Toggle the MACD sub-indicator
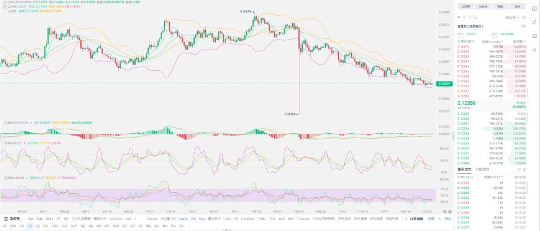Screen dimensions: 540x231 (x=183, y=219)
